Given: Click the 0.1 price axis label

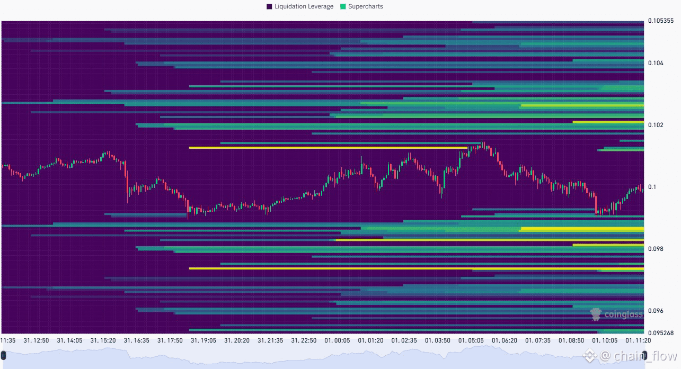Looking at the screenshot, I should pyautogui.click(x=652, y=187).
